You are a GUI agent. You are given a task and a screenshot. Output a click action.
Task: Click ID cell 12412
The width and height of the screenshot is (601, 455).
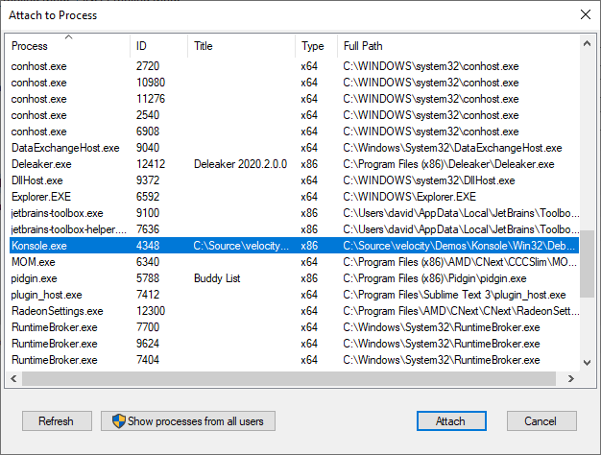tap(151, 164)
